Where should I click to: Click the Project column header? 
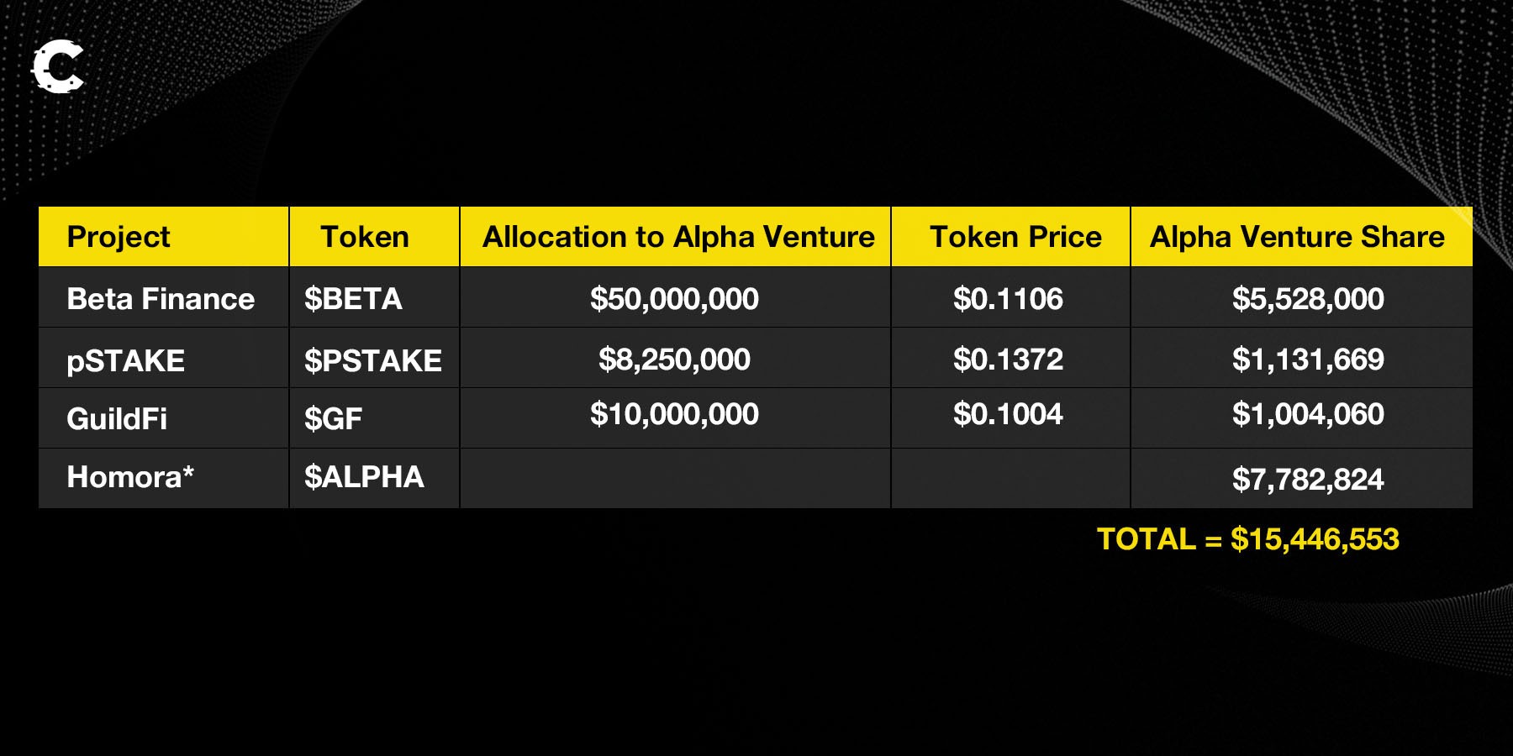119,237
